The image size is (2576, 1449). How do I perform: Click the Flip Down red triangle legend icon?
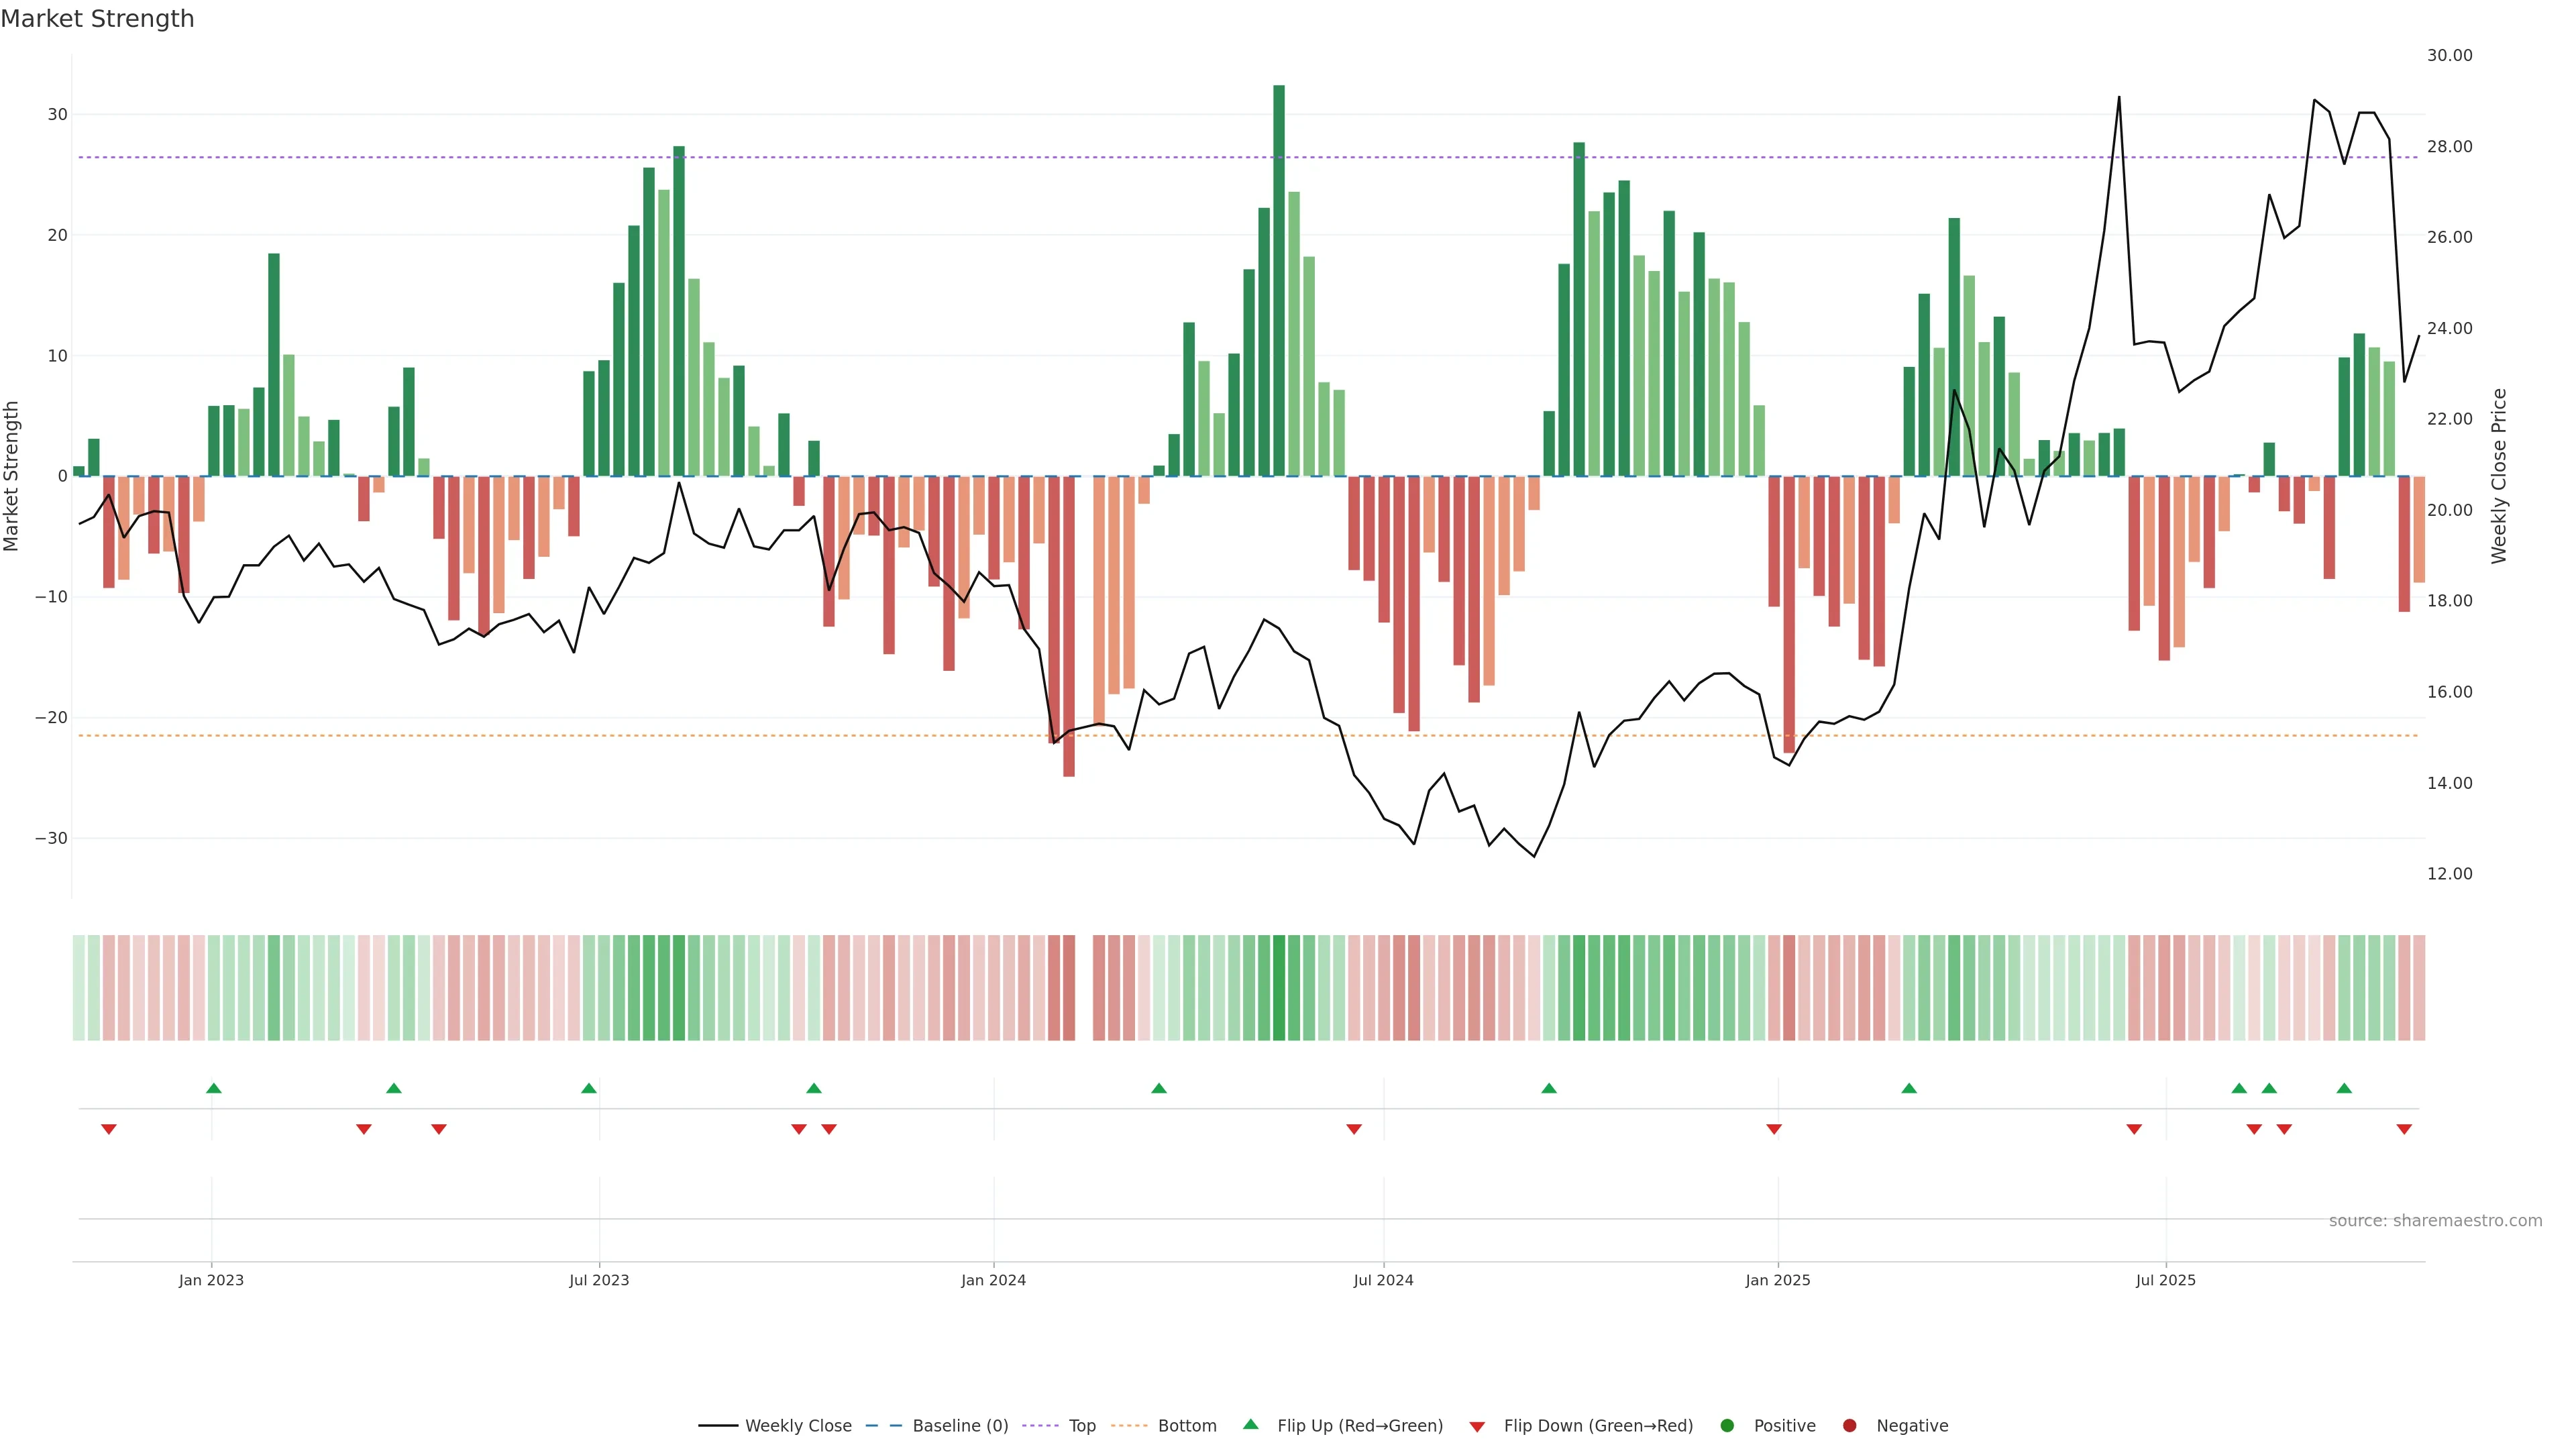pos(1477,1426)
